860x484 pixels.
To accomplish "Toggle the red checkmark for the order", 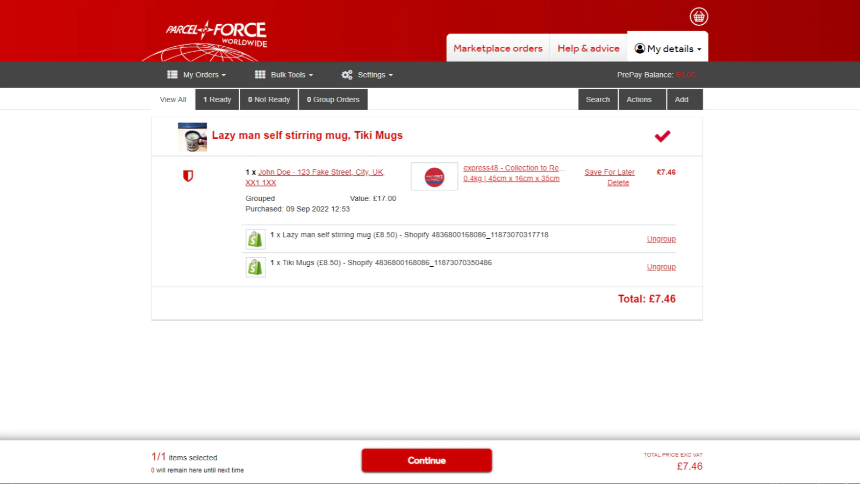I will click(662, 136).
